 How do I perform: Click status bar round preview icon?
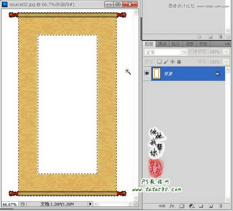[x=23, y=204]
